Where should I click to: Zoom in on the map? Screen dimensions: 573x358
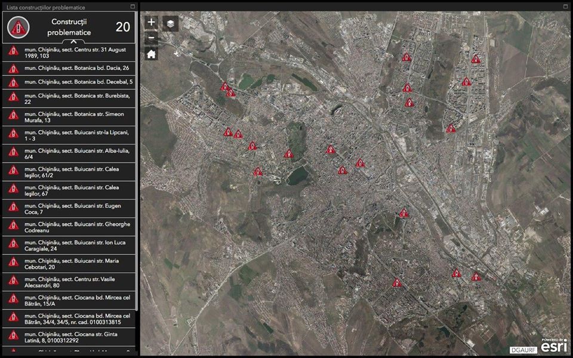click(x=152, y=22)
